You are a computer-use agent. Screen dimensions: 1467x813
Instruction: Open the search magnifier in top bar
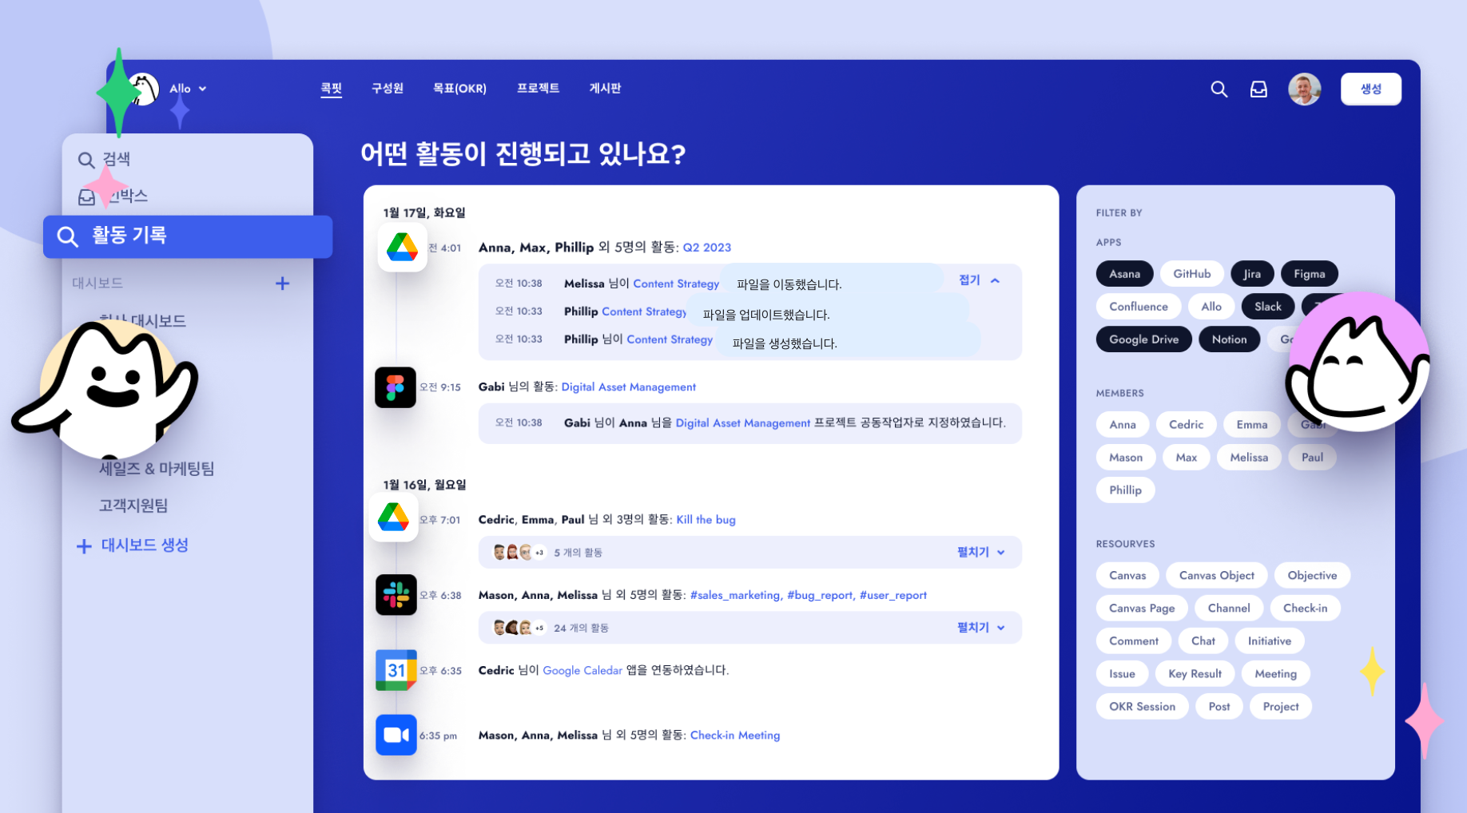1219,89
